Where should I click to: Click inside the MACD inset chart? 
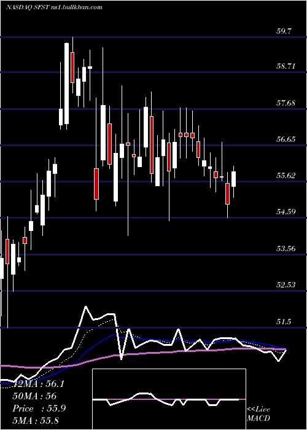click(x=169, y=399)
